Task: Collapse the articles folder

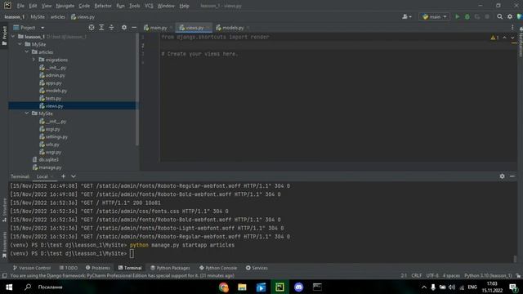Action: point(27,52)
